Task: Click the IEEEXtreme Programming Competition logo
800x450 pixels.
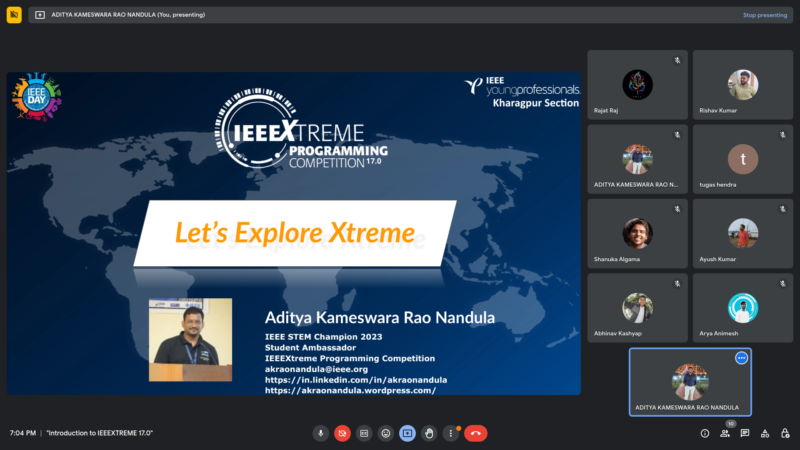Action: click(x=301, y=128)
